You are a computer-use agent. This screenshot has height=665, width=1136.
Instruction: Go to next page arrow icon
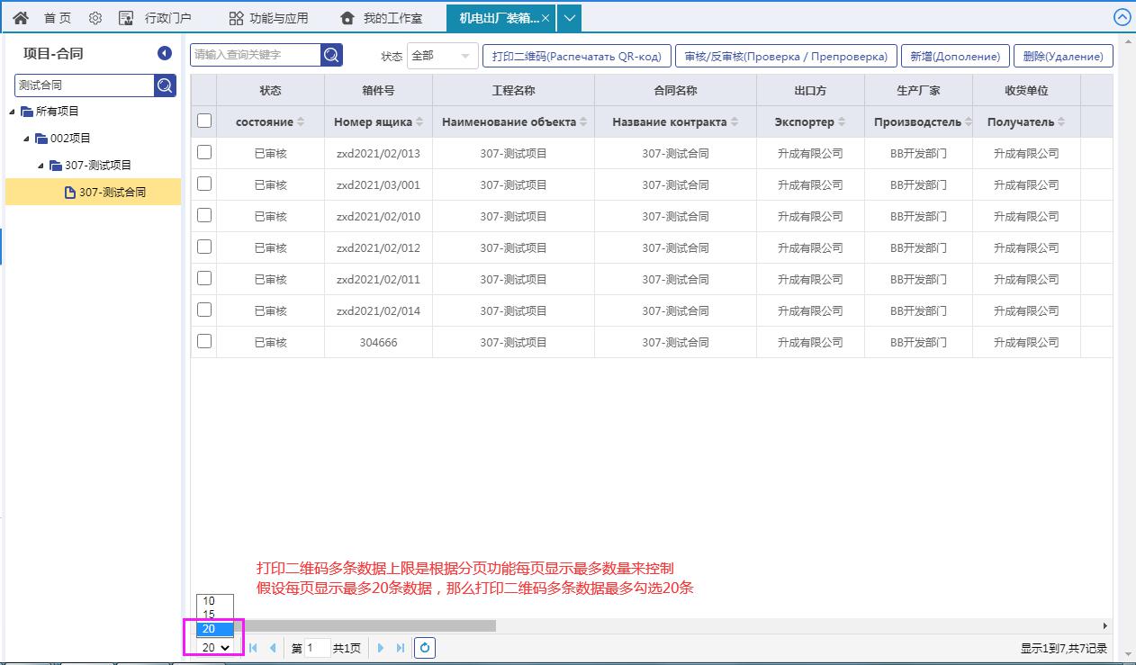point(381,648)
